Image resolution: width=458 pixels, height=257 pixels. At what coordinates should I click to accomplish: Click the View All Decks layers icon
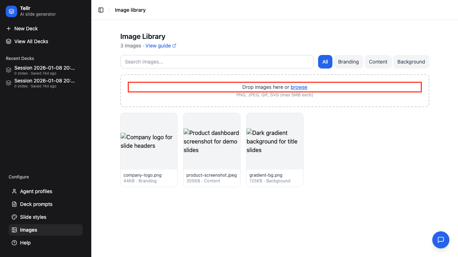9,41
